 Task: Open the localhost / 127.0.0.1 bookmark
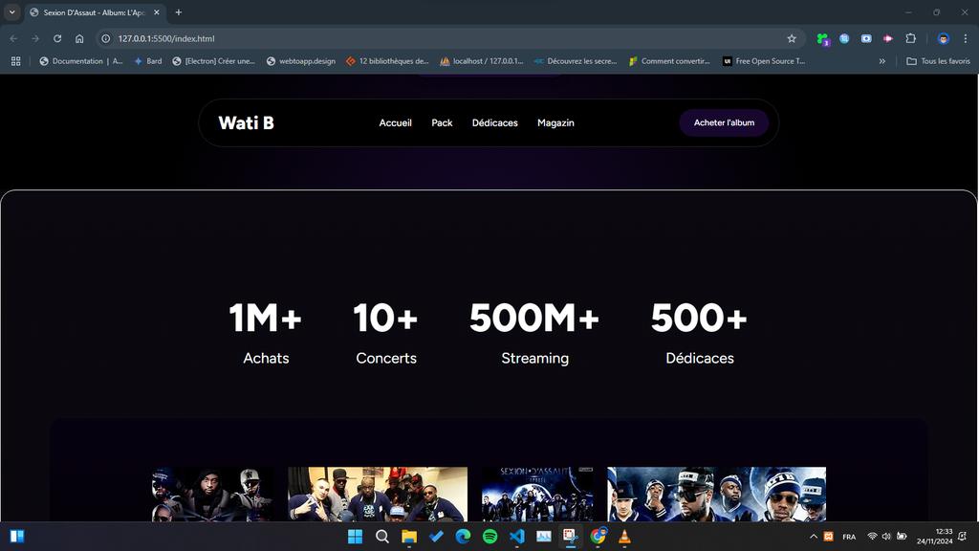point(482,61)
